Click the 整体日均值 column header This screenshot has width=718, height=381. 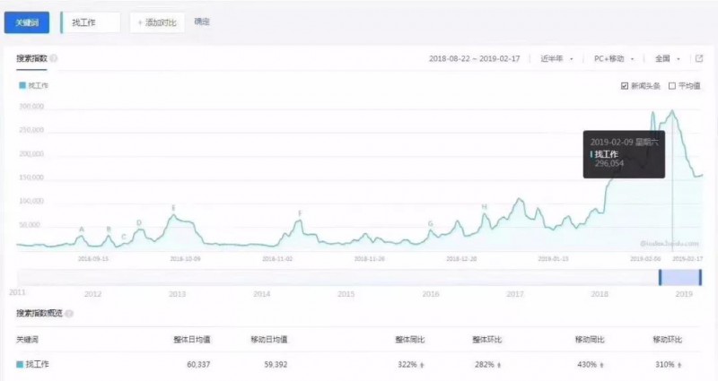click(192, 340)
